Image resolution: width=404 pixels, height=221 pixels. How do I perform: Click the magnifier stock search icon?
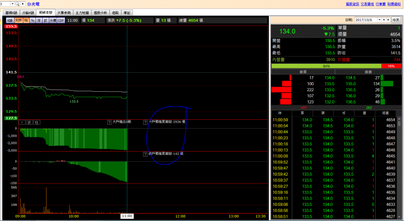(x=17, y=4)
